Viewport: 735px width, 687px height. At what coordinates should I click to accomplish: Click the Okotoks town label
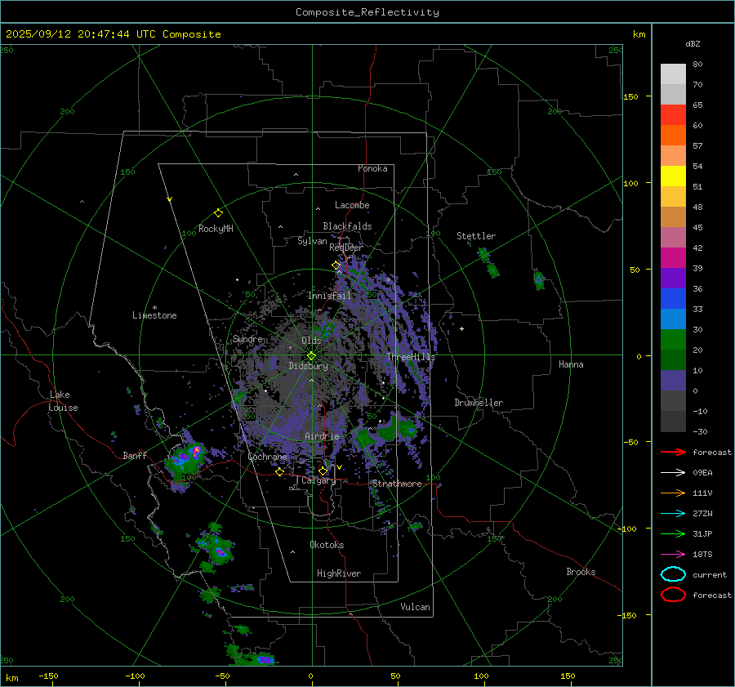pyautogui.click(x=327, y=545)
